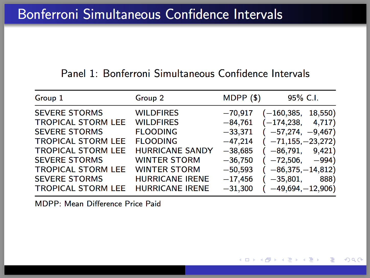Click the interval (−49,694, −12,906)

click(299, 188)
